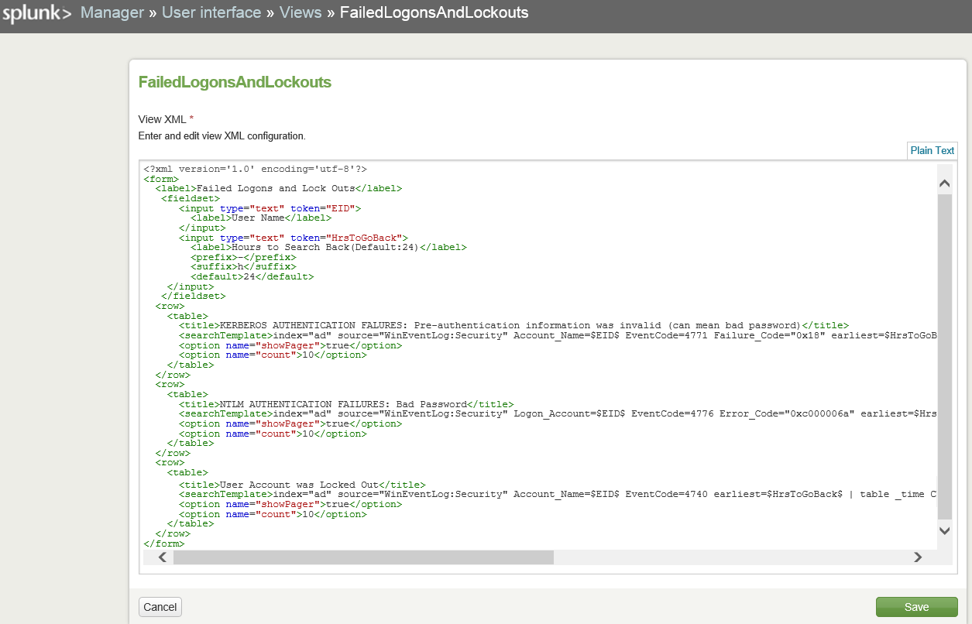Click the red asterisk next to View XML
This screenshot has width=972, height=624.
point(192,118)
